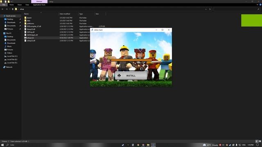Switch to the View ribbon tab
This screenshot has height=147, width=262.
[27, 5]
